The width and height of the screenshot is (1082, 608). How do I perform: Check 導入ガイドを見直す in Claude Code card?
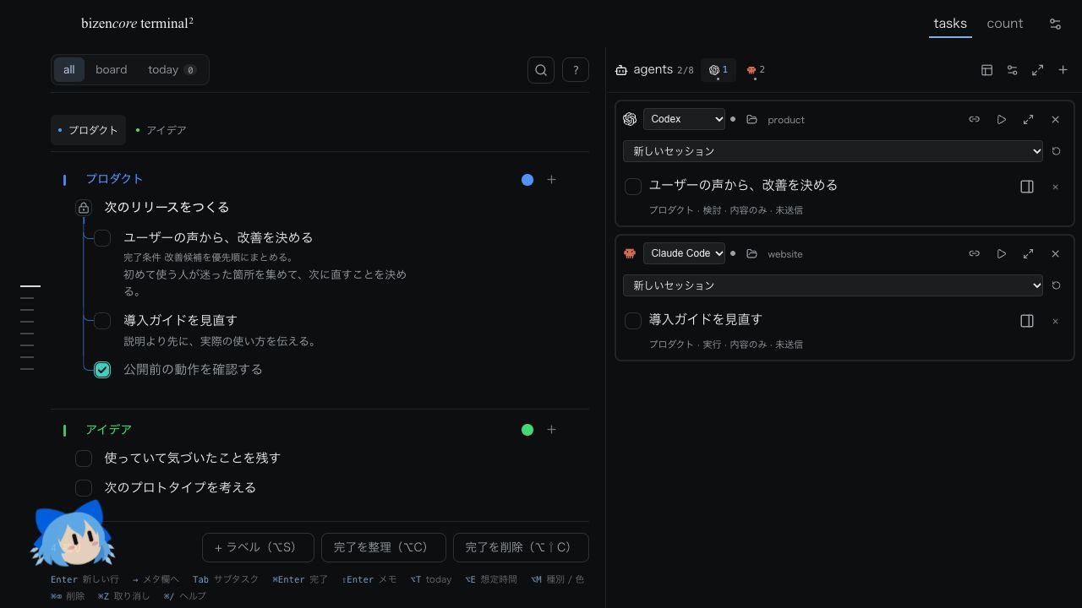(x=633, y=321)
